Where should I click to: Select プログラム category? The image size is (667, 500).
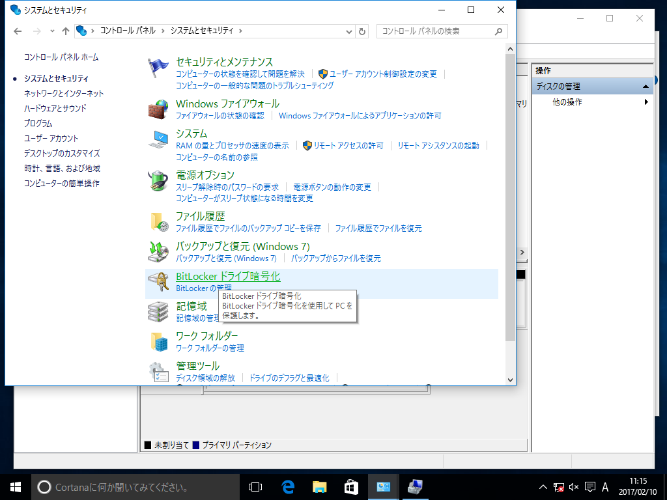click(38, 123)
